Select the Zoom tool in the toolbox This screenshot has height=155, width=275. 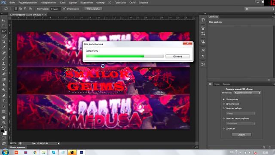[4, 122]
